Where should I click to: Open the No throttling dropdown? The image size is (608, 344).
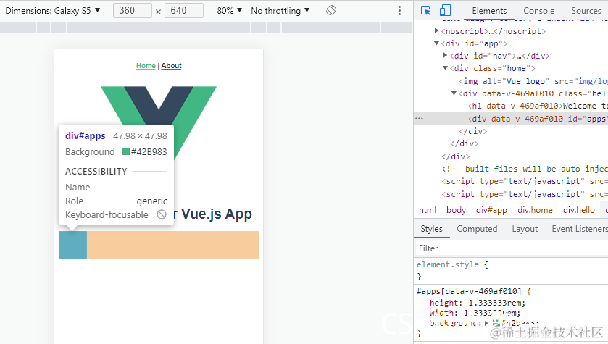click(280, 10)
